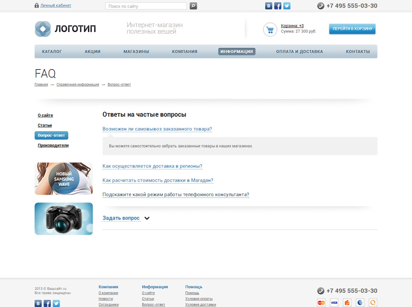Click the orange payment icon after Visa
Screen dimensions: 412x307
point(347,302)
